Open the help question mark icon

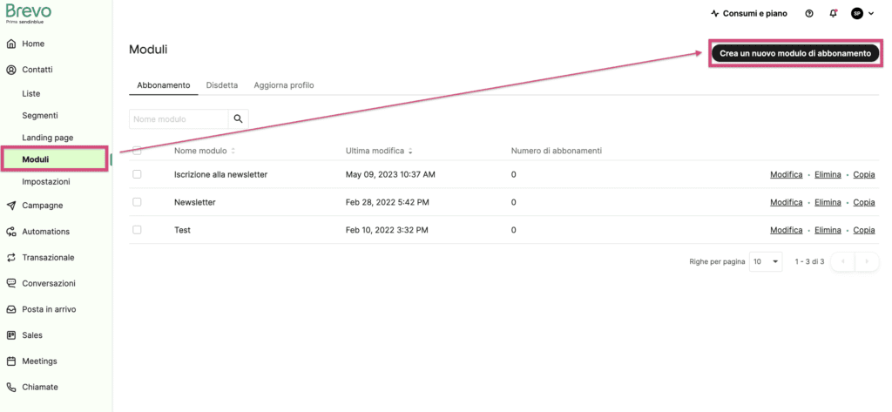click(x=809, y=14)
